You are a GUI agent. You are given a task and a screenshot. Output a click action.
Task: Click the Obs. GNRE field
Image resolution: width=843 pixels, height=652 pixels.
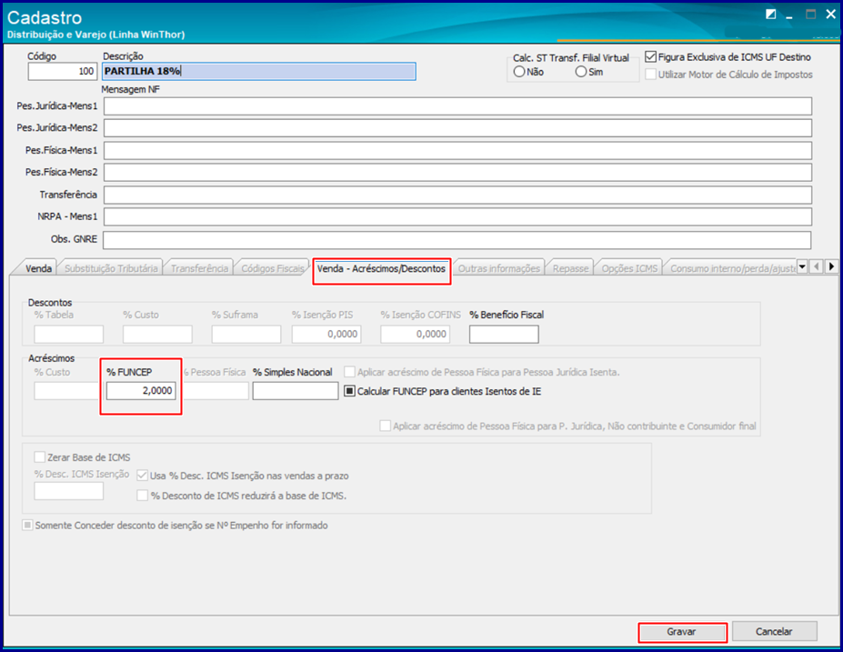pyautogui.click(x=457, y=240)
